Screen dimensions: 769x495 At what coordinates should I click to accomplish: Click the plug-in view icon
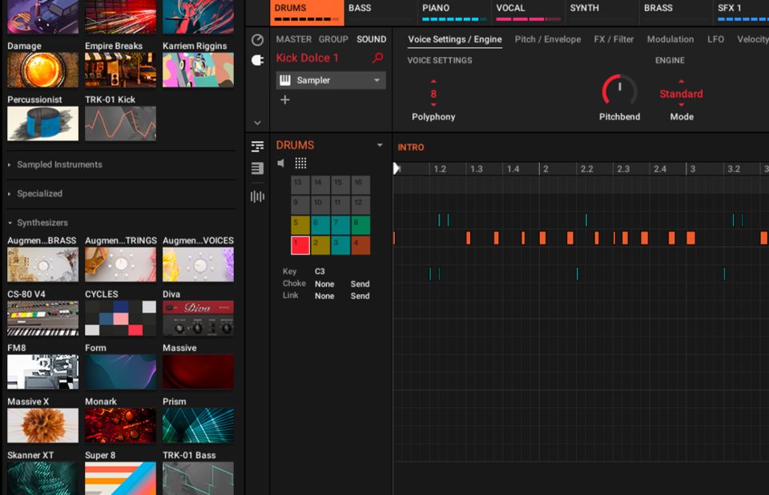pyautogui.click(x=257, y=60)
